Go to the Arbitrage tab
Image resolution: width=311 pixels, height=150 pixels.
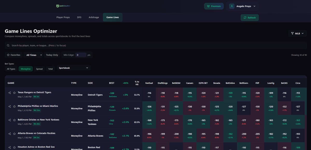click(x=94, y=17)
